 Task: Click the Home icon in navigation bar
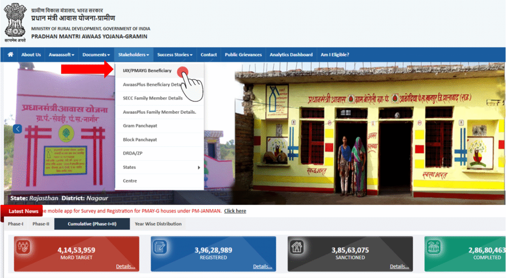[x=10, y=54]
